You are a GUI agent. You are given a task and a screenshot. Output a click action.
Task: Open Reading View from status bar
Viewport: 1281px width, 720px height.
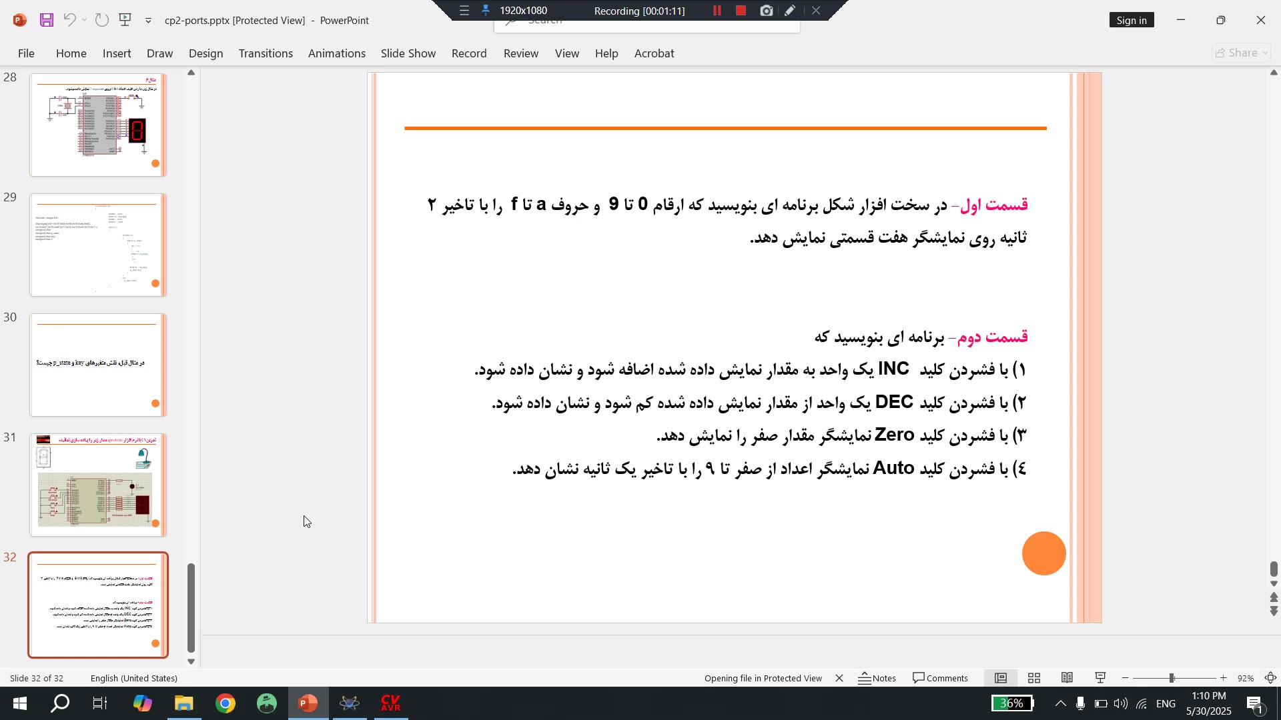tap(1067, 678)
